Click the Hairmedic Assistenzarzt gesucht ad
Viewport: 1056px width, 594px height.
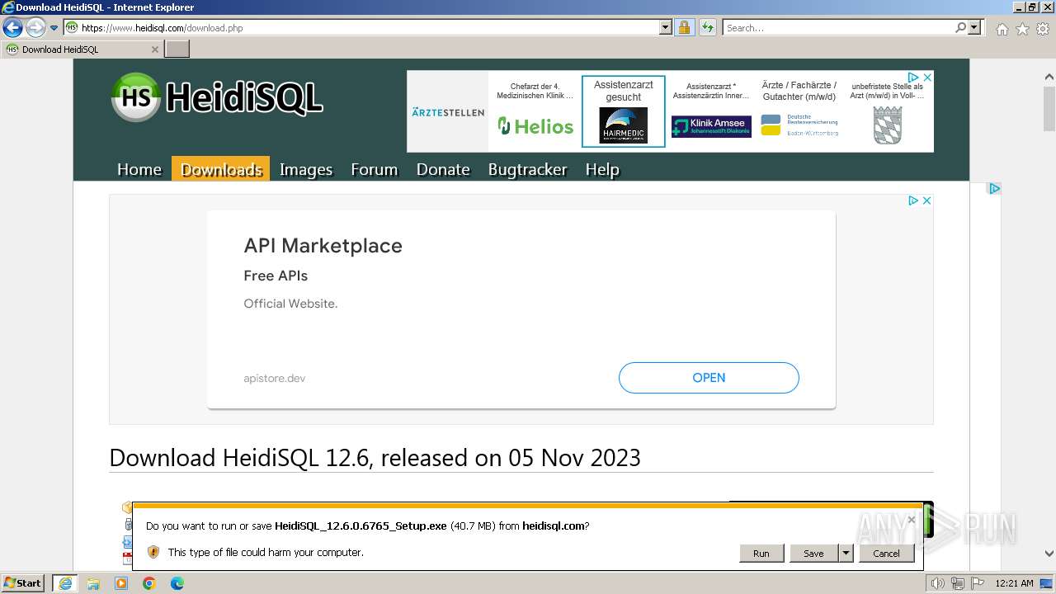pyautogui.click(x=624, y=111)
